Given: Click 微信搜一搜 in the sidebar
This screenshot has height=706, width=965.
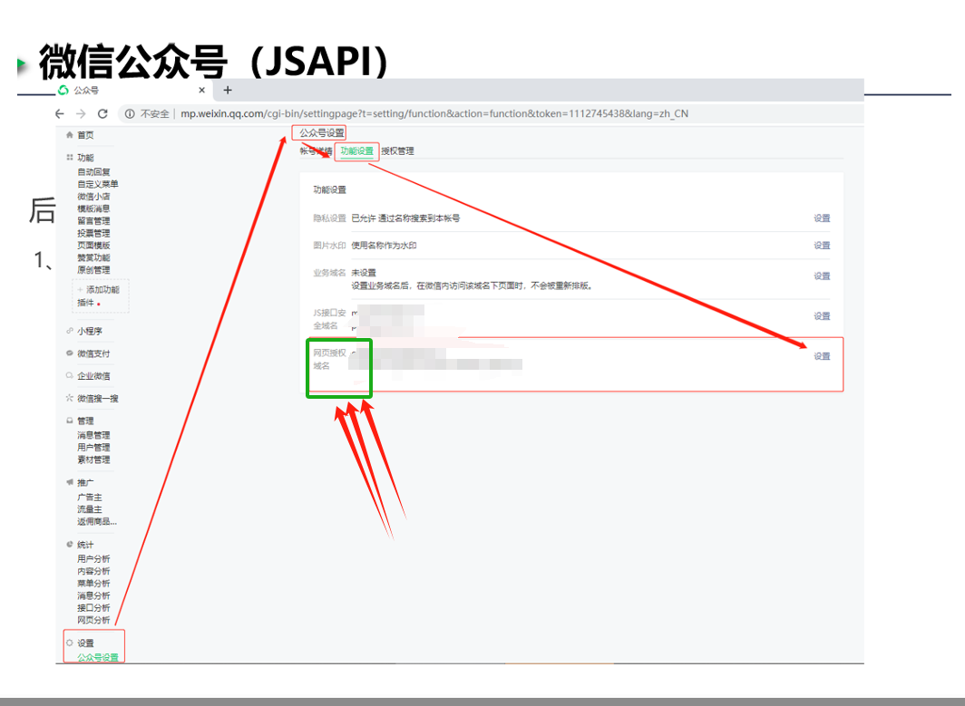Looking at the screenshot, I should 98,399.
